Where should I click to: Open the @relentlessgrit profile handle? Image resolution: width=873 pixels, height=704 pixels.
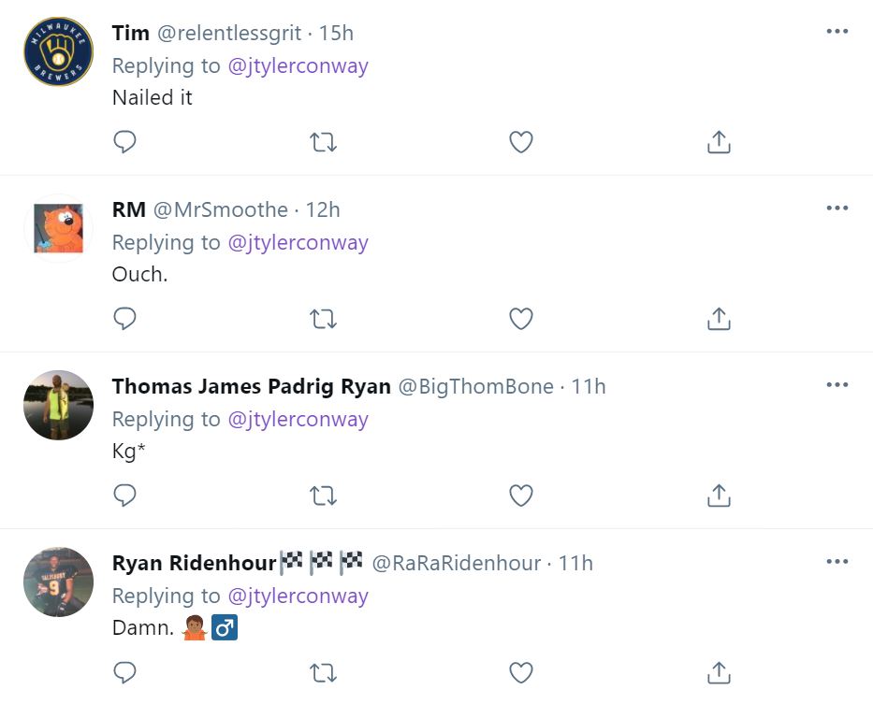tap(228, 34)
